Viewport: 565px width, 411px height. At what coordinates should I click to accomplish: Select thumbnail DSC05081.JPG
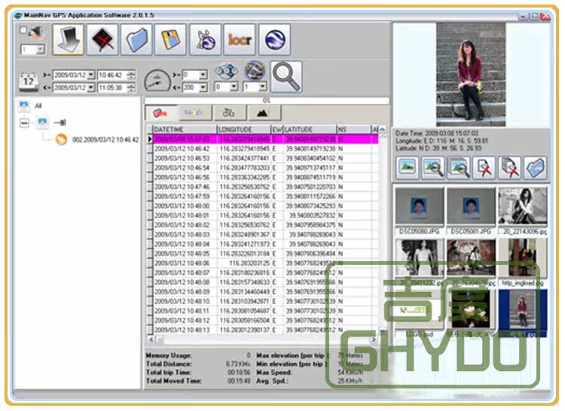471,211
